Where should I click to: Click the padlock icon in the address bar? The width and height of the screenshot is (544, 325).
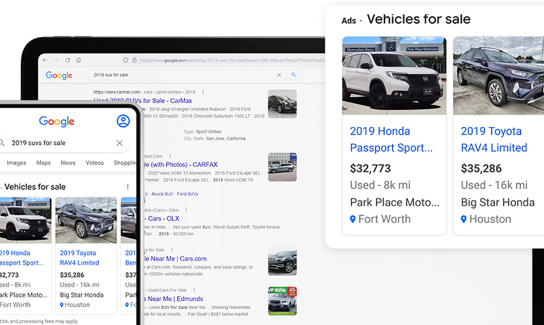click(x=134, y=60)
